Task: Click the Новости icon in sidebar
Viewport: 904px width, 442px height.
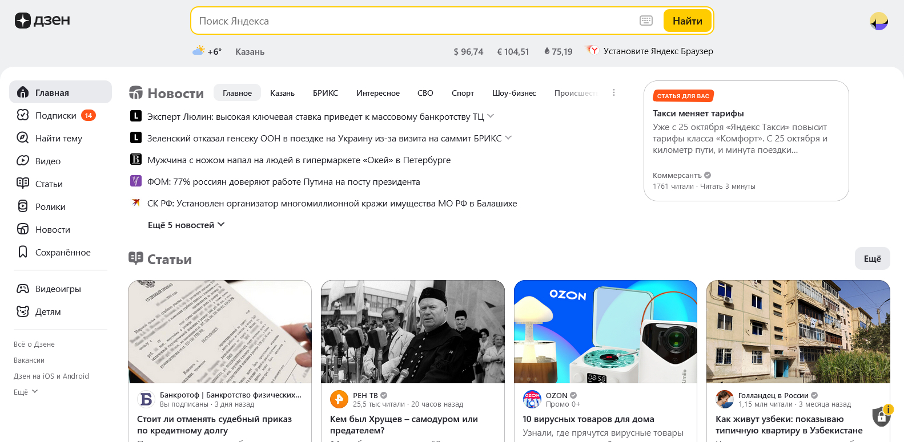Action: [x=23, y=229]
